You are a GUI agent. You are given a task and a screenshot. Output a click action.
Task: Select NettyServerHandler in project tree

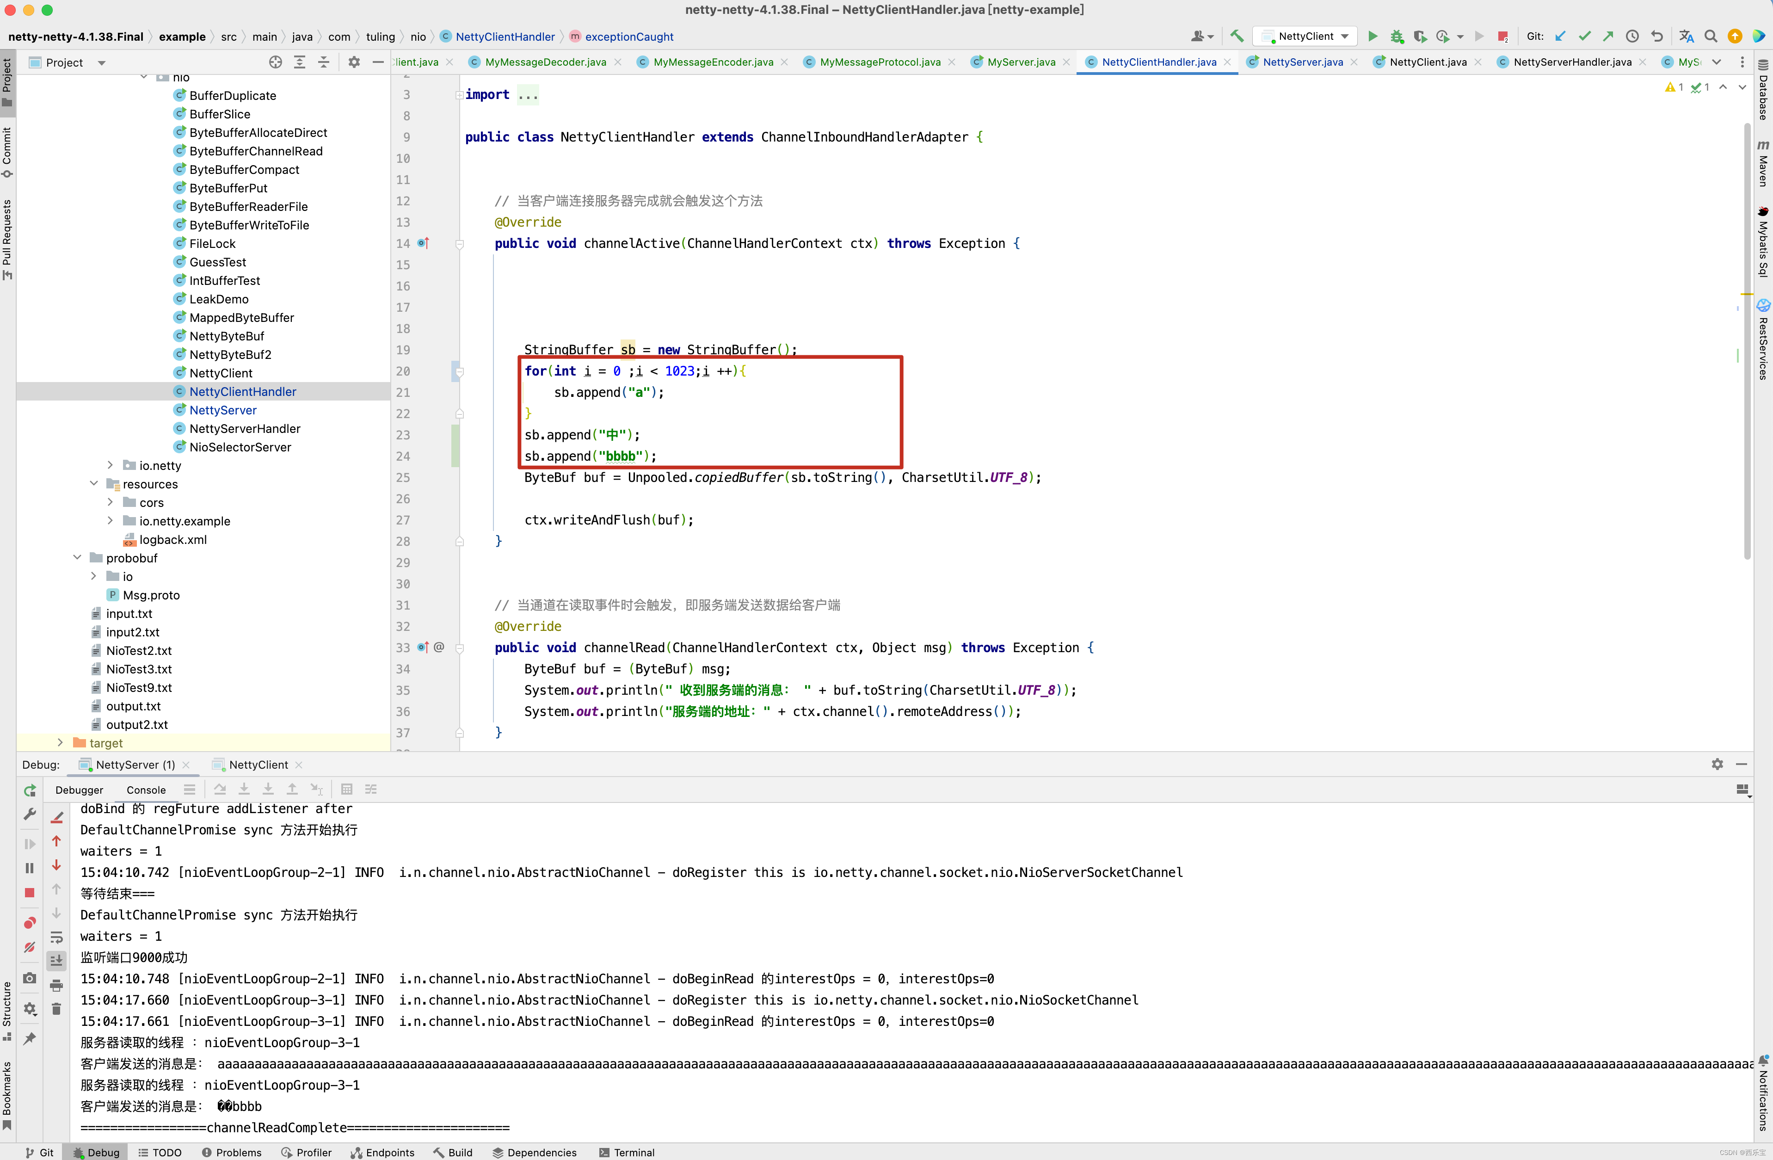coord(244,428)
